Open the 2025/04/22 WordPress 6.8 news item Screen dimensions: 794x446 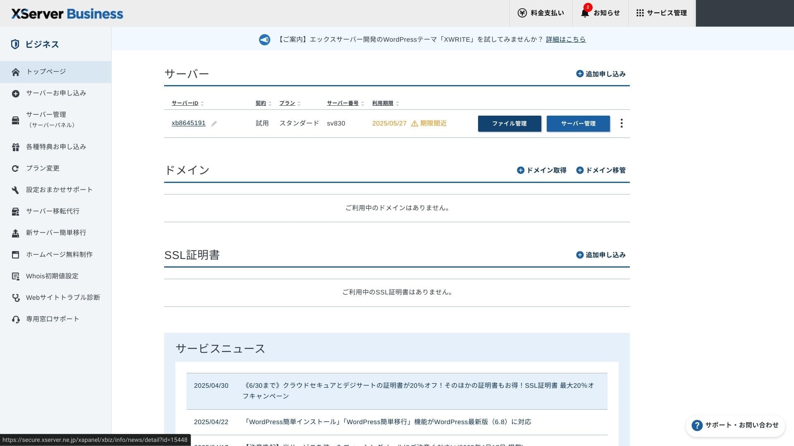[397, 422]
